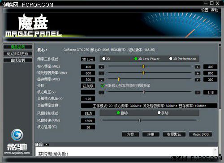The height and width of the screenshot is (163, 224).
Task: Open the 曲线绘制 curve drawing tab
Action: (18, 60)
